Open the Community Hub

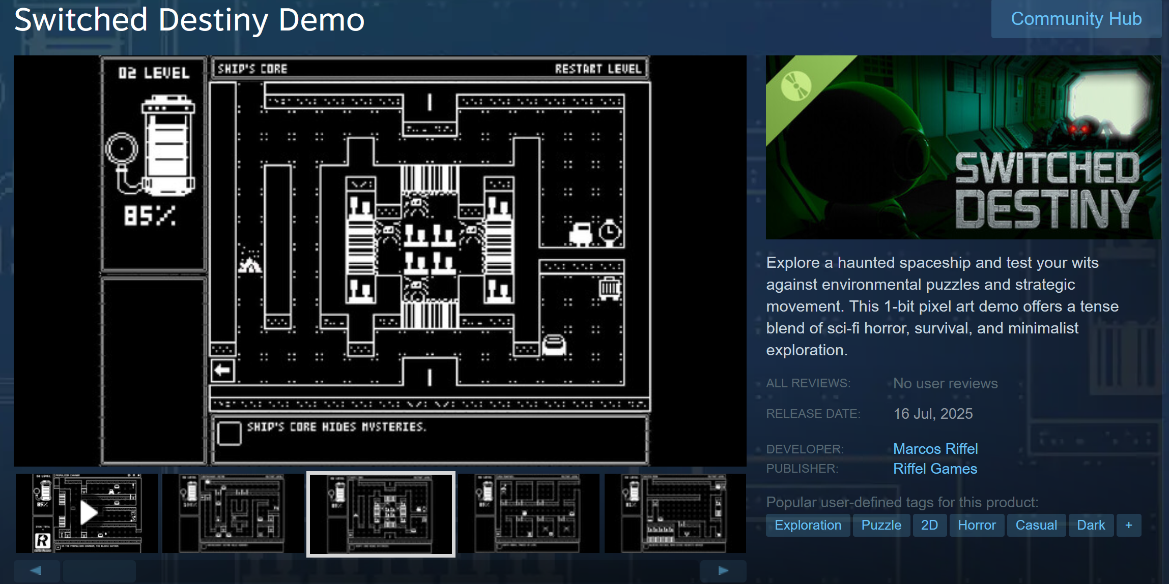[x=1076, y=19]
